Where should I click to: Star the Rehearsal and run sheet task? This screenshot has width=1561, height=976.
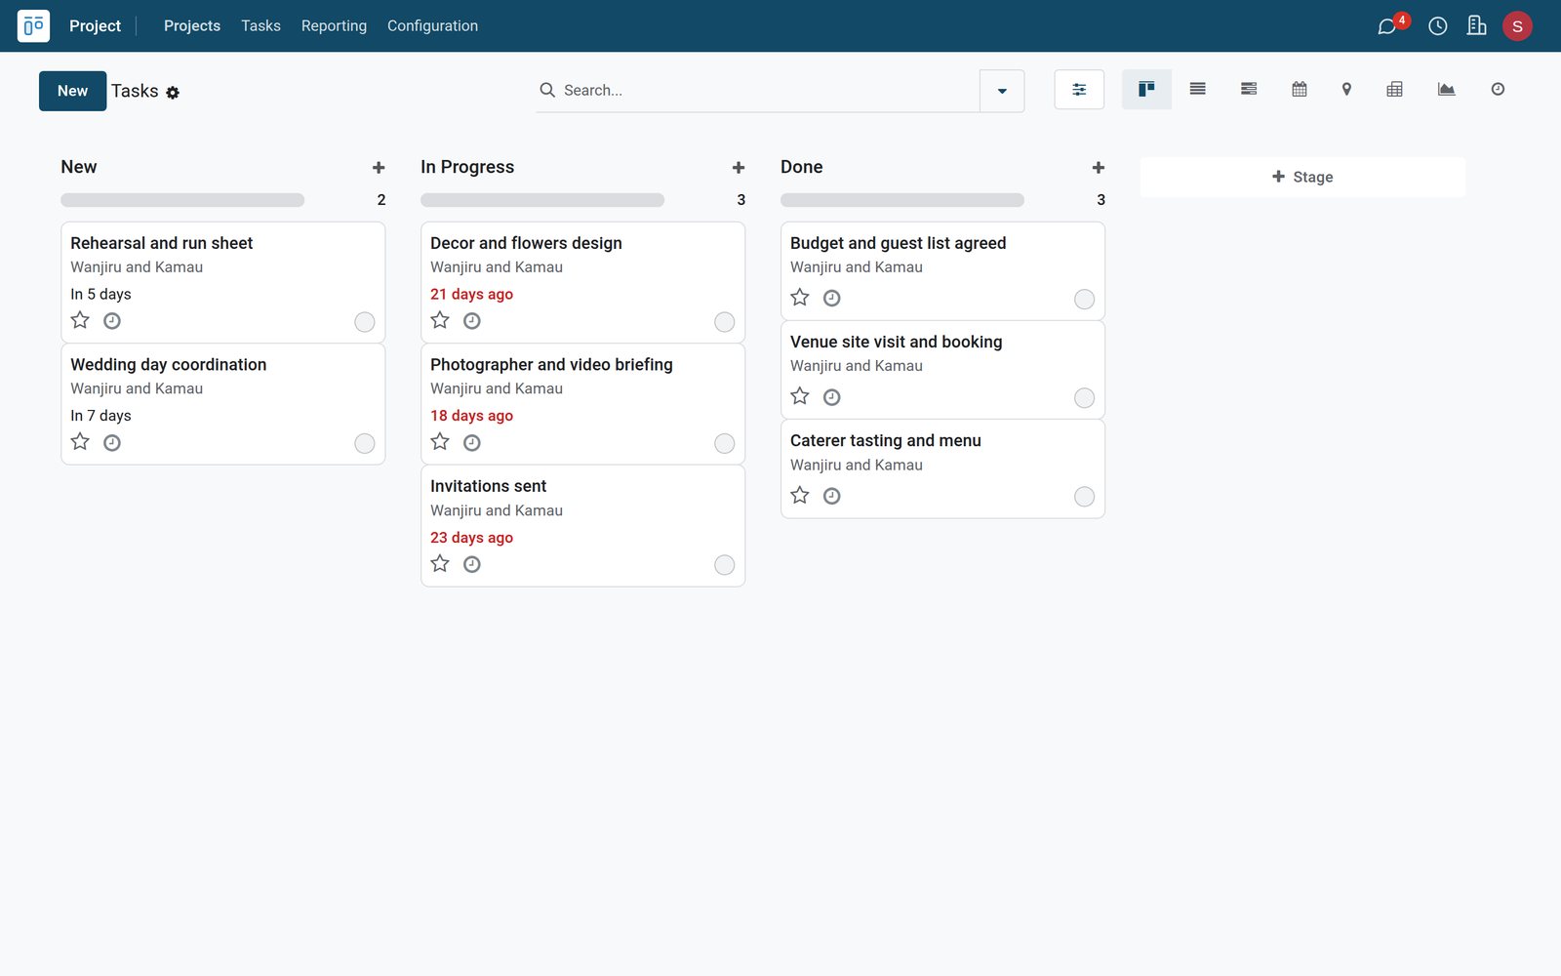80,320
